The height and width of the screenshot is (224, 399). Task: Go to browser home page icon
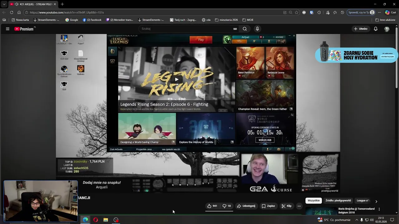(19, 12)
